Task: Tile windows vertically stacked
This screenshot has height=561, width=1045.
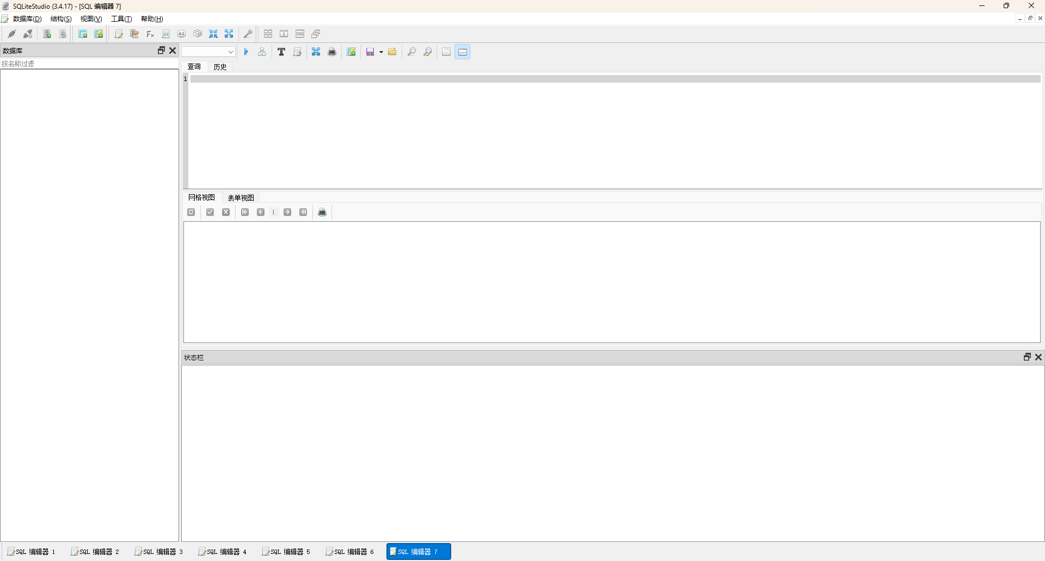Action: 300,34
